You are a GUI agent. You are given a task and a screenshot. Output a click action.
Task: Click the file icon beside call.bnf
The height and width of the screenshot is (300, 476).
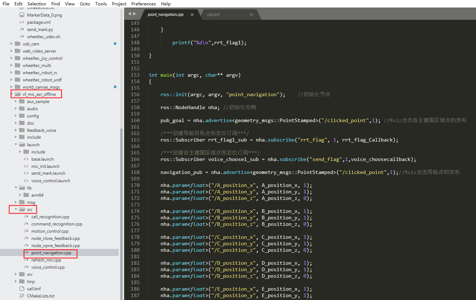(x=22, y=289)
